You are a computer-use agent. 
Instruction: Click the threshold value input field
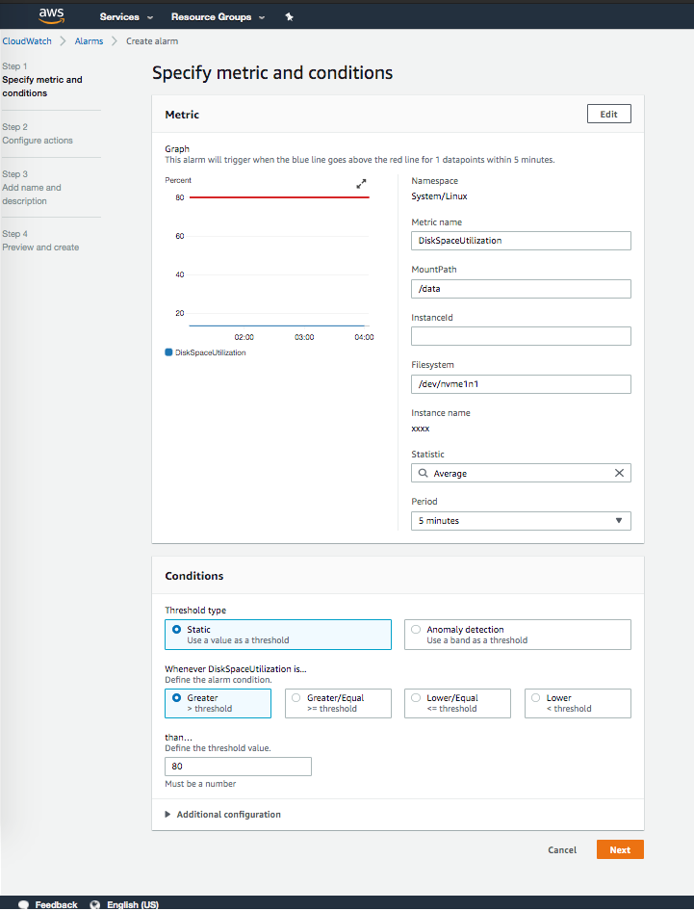pyautogui.click(x=238, y=767)
